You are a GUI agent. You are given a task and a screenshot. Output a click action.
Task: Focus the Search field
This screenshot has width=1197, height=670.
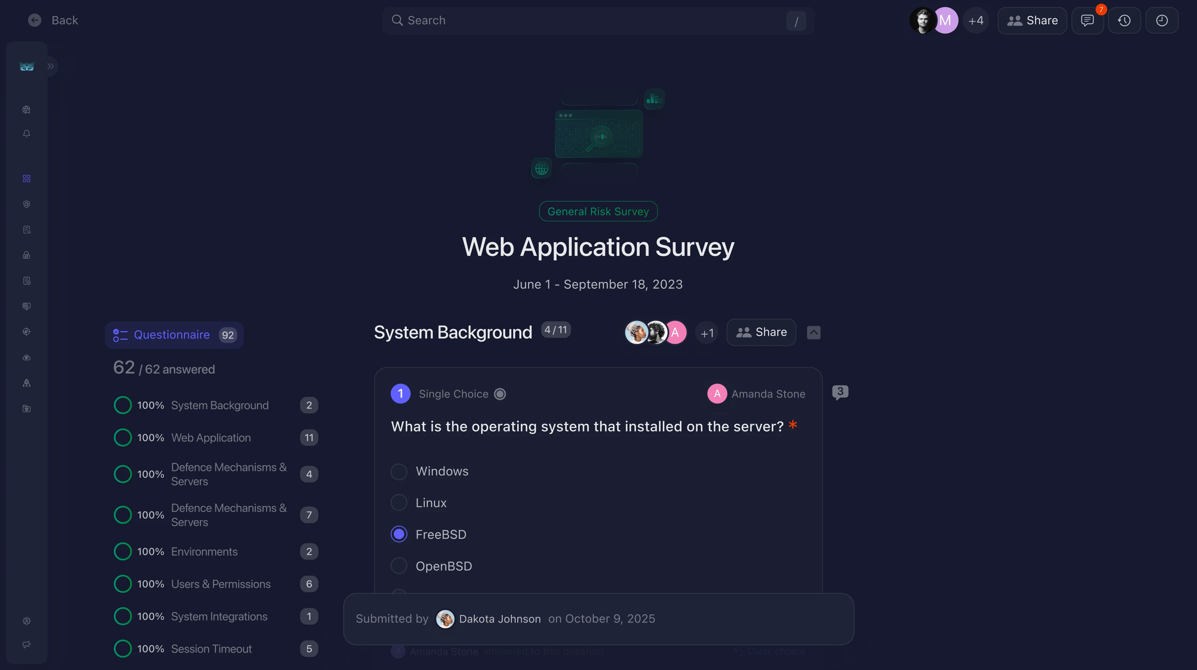click(598, 21)
